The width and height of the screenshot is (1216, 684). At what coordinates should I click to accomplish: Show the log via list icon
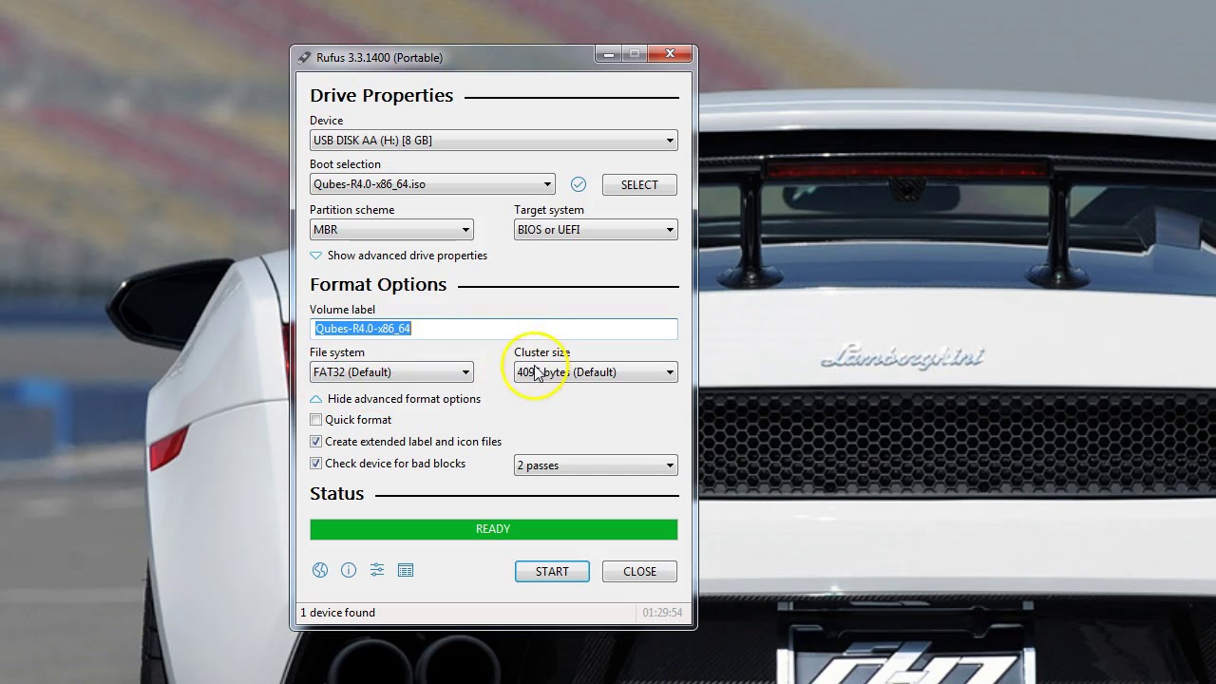click(x=406, y=570)
